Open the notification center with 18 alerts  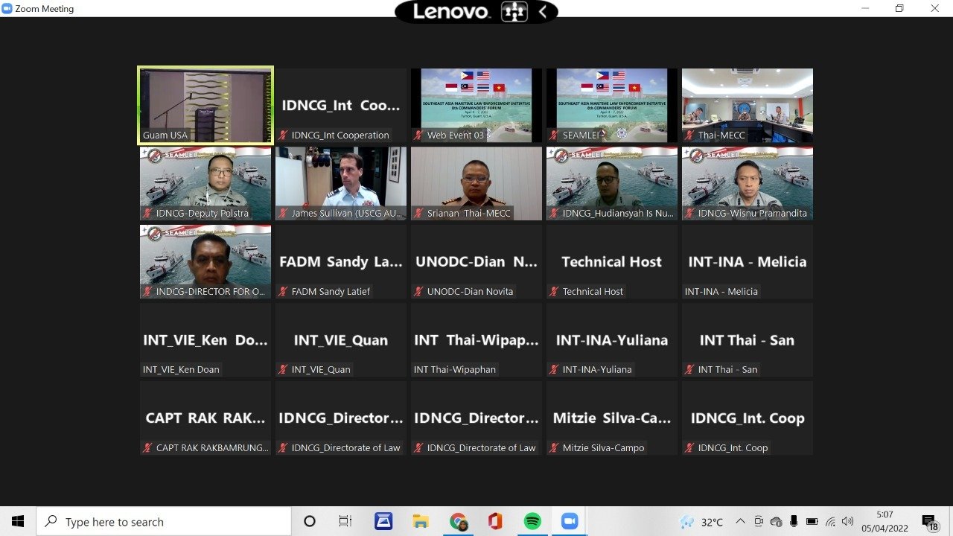[x=929, y=522]
